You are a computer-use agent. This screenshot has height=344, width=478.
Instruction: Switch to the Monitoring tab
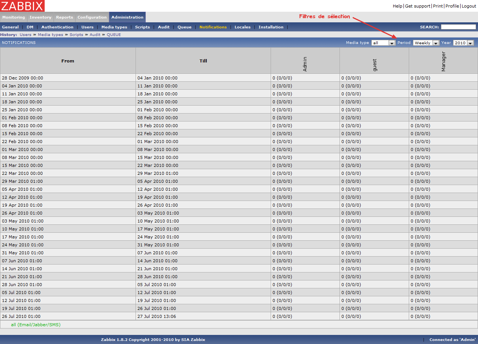(x=14, y=17)
